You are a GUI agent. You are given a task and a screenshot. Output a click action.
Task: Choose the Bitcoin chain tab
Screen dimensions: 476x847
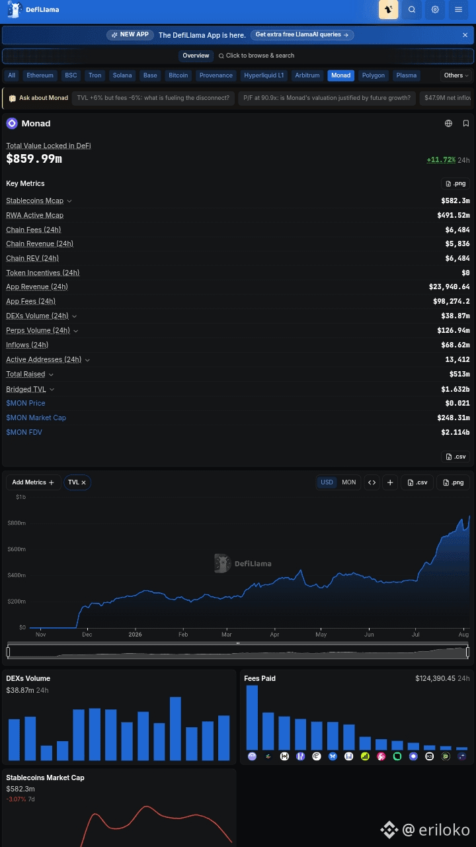coord(178,75)
